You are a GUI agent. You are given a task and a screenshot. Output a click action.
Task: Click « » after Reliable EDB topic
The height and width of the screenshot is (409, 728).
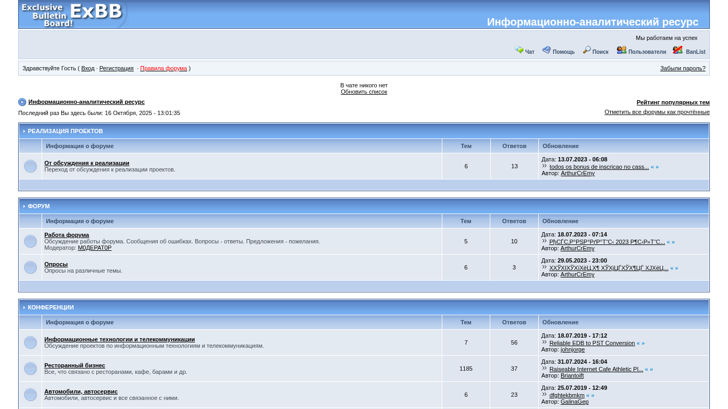[x=641, y=343]
